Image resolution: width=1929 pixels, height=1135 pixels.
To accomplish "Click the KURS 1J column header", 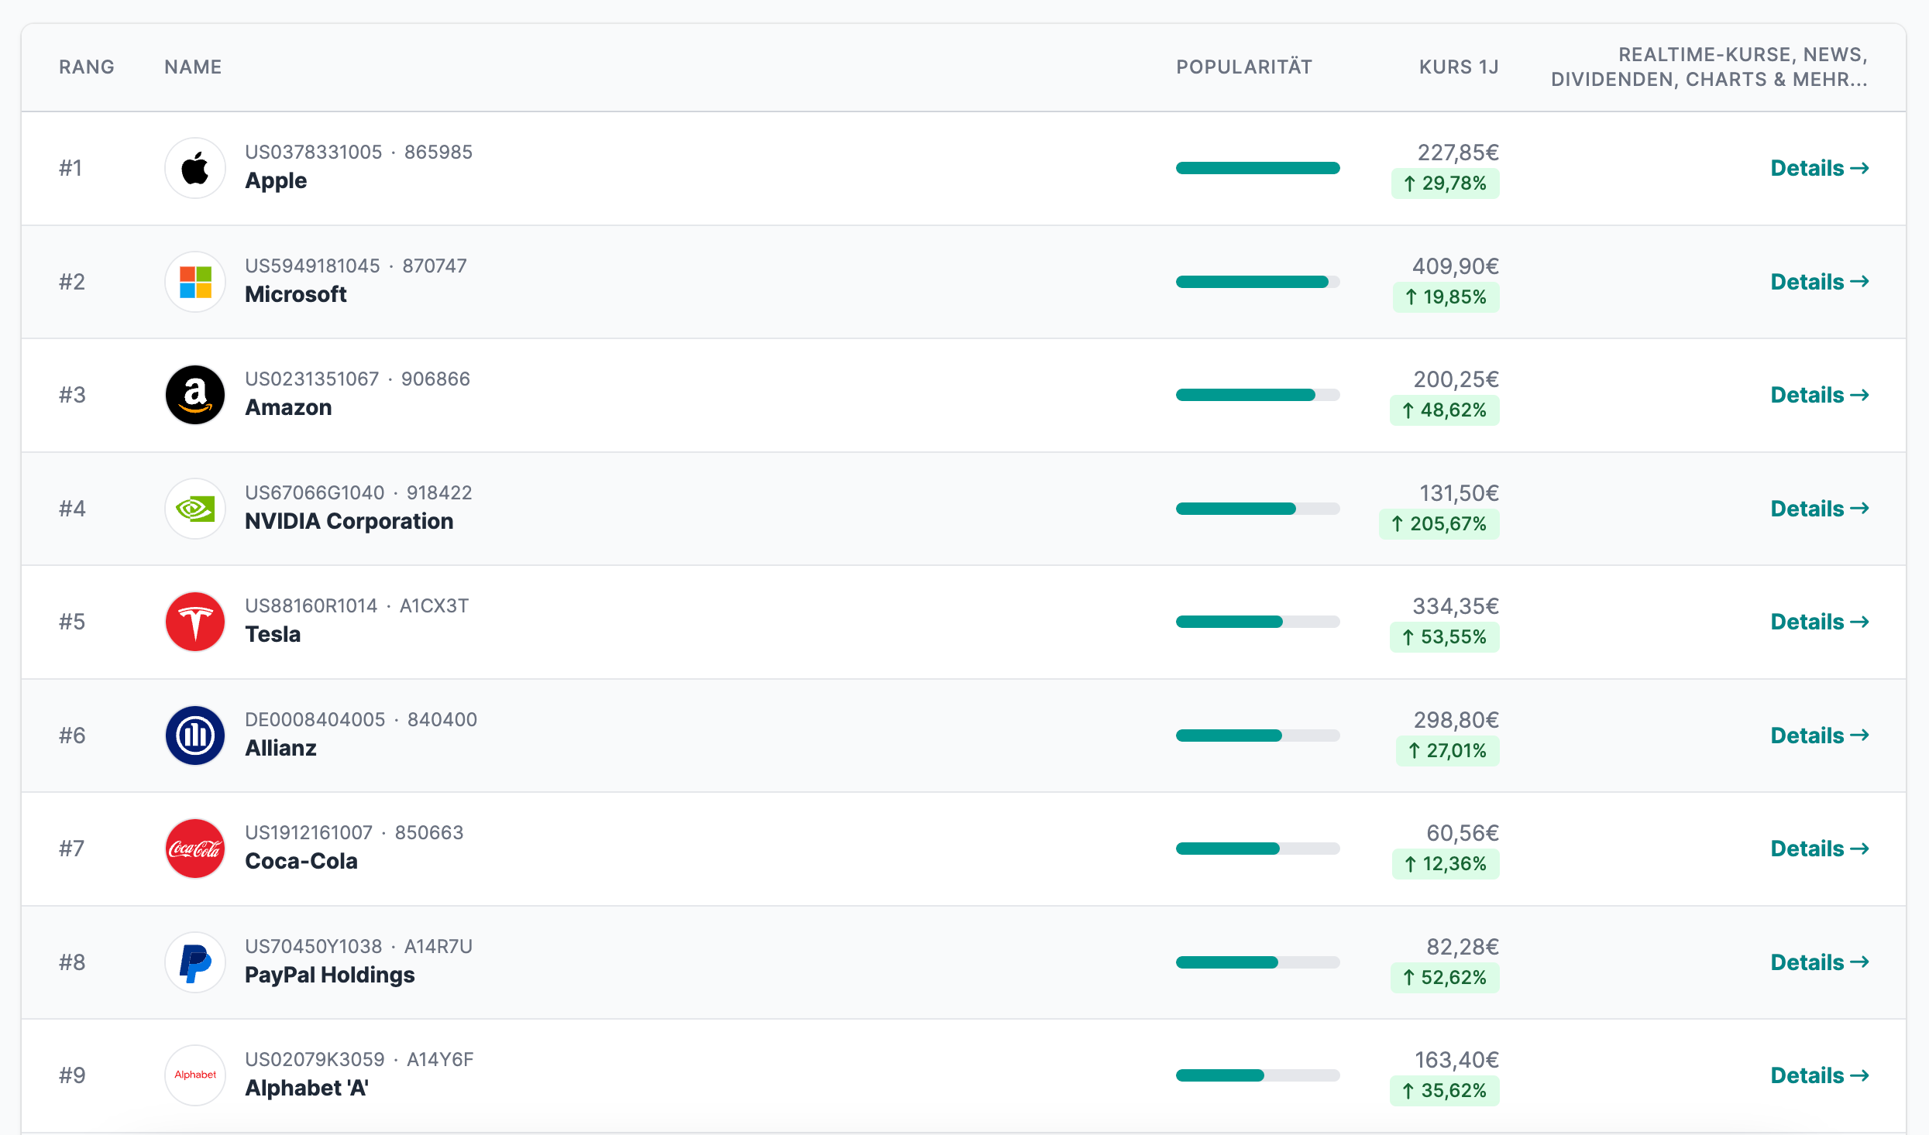I will click(1459, 67).
